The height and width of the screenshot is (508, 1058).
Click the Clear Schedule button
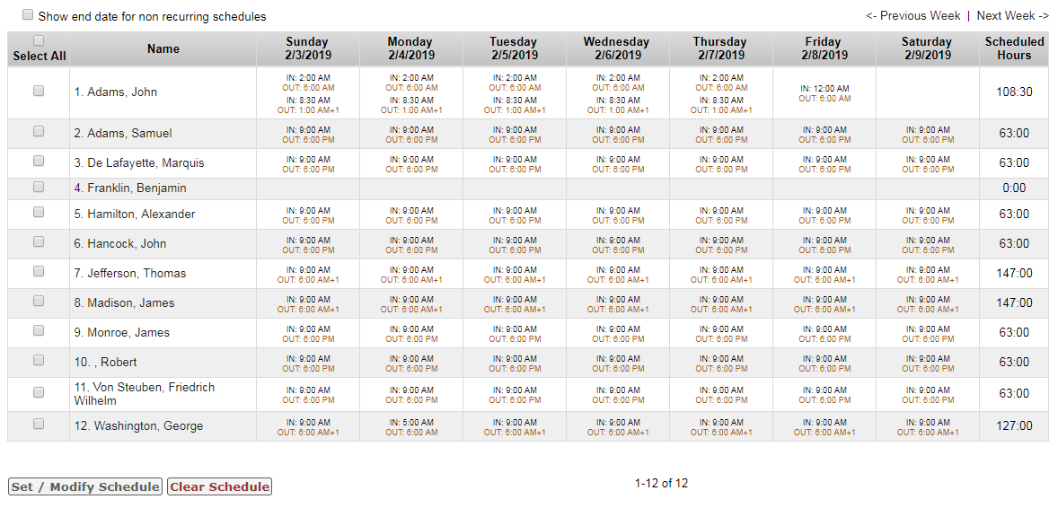click(219, 487)
